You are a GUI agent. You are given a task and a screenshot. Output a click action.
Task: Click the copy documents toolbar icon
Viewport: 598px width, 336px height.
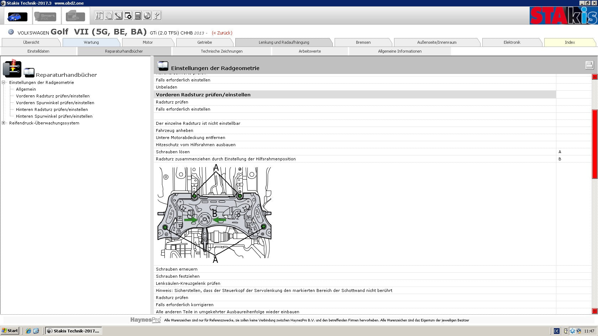pos(109,15)
